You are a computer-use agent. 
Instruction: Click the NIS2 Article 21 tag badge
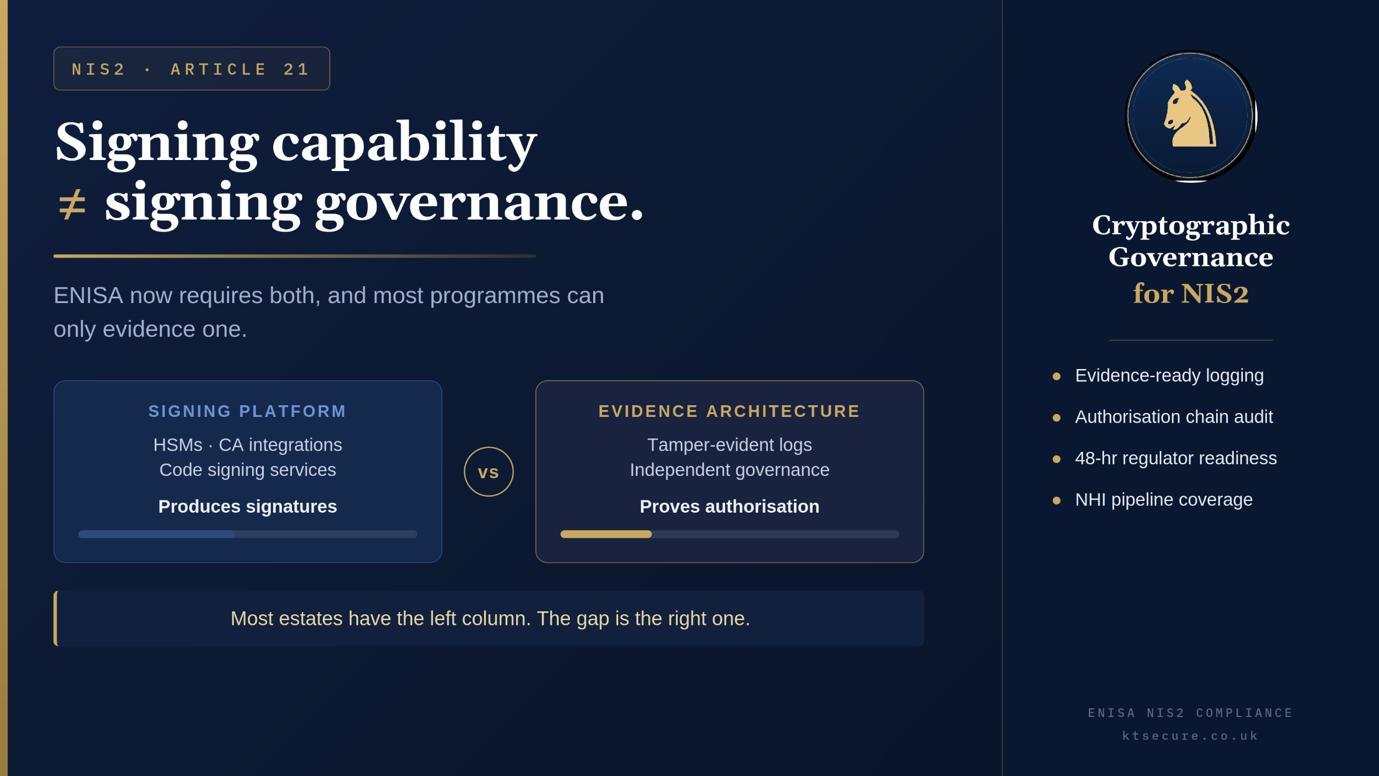tap(191, 69)
